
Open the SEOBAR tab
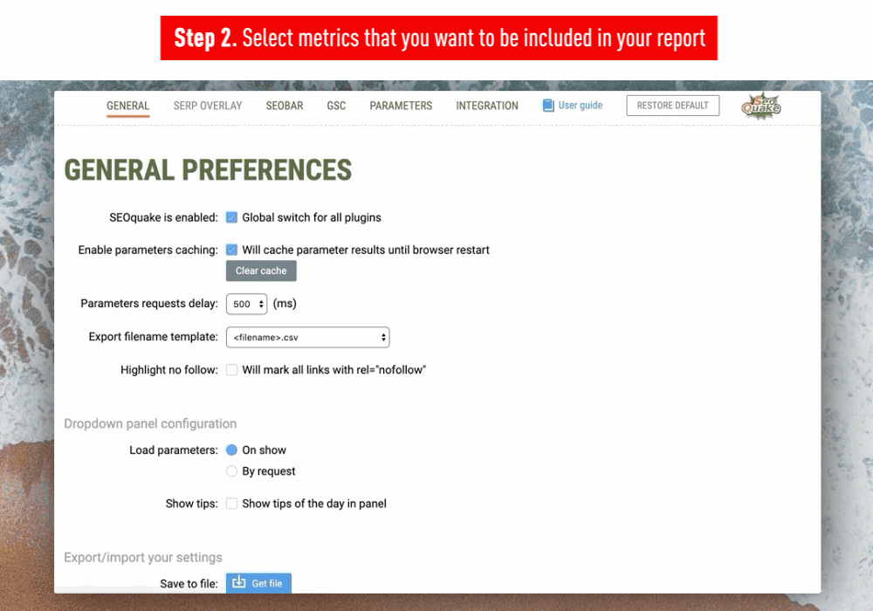(285, 106)
